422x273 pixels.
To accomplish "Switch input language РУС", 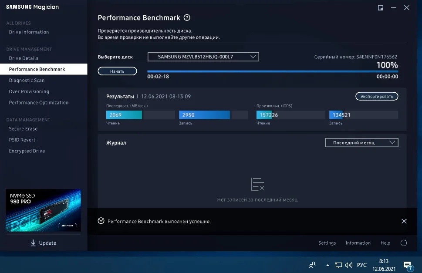I will 362,265.
